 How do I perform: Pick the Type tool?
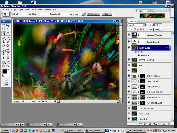[8, 54]
